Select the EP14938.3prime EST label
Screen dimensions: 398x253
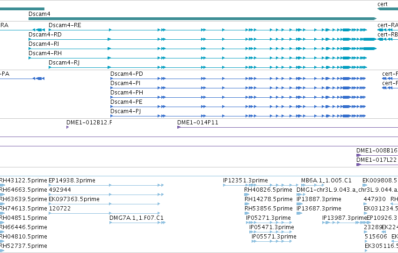(x=72, y=181)
